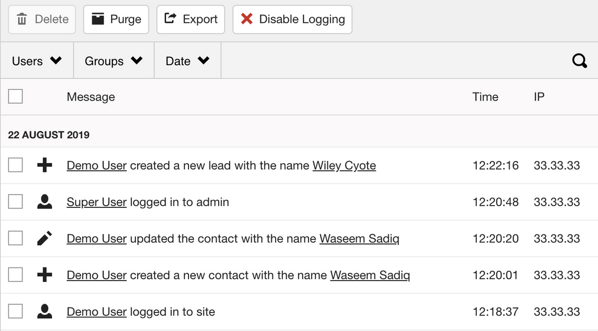Screen dimensions: 598x331
Task: Click the search magnifier icon
Action: 579,61
